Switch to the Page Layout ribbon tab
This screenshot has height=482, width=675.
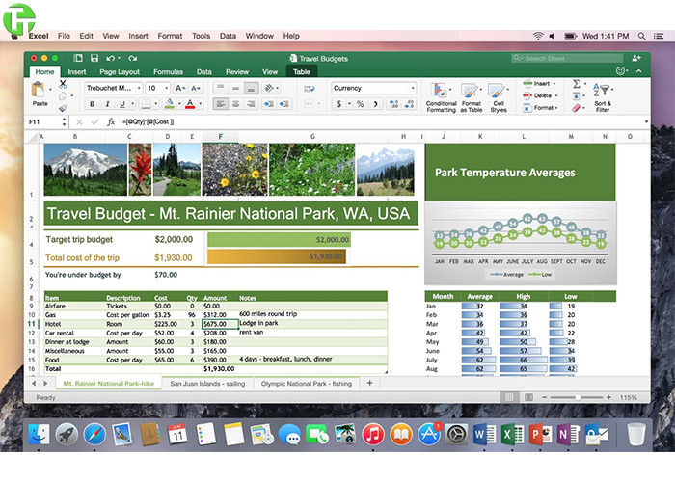pyautogui.click(x=119, y=71)
